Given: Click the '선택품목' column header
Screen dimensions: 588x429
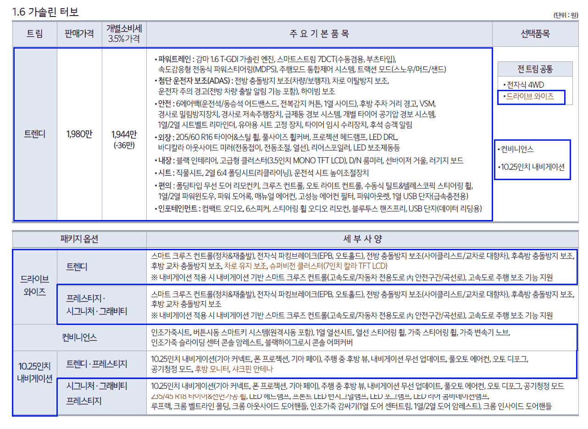Looking at the screenshot, I should [535, 33].
